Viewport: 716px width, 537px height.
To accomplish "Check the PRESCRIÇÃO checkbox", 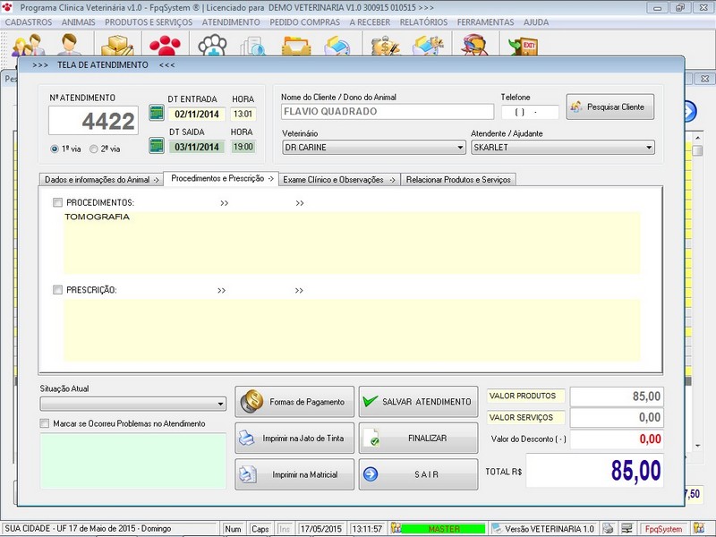I will click(x=58, y=290).
